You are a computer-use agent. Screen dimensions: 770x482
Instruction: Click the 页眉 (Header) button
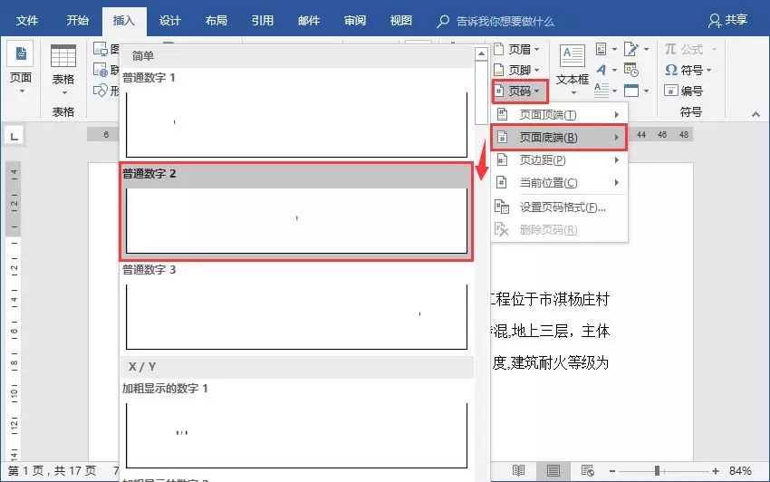pos(516,49)
